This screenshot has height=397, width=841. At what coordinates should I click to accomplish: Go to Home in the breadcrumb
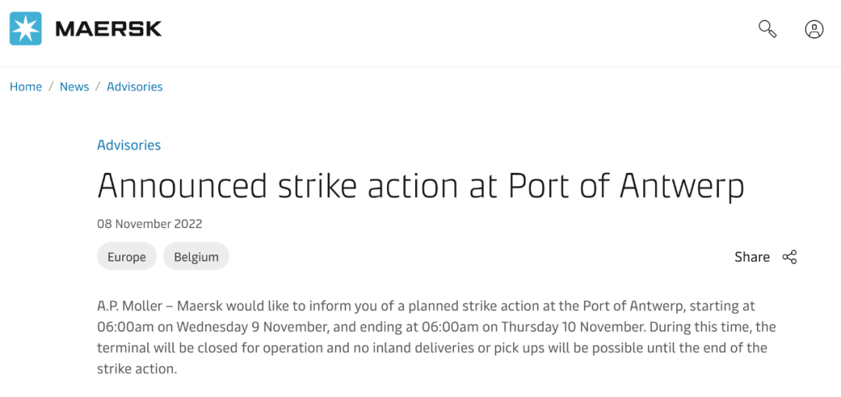coord(26,86)
